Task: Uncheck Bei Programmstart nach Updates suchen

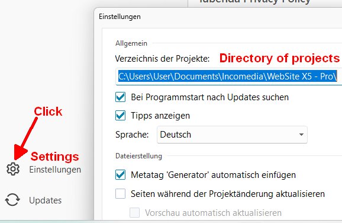Action: coord(120,97)
